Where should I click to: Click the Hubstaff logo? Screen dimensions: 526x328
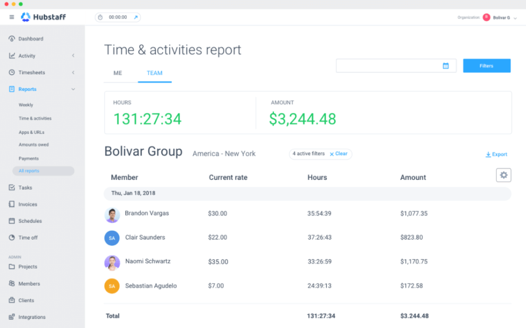click(x=43, y=17)
